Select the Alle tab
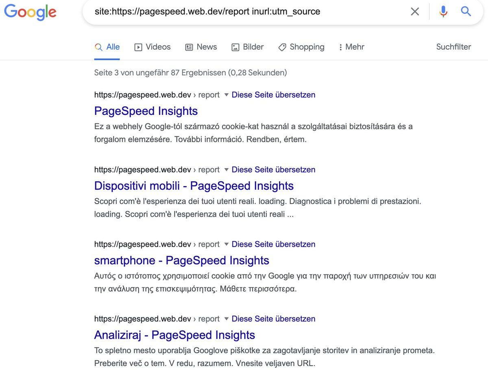The width and height of the screenshot is (488, 370). pyautogui.click(x=107, y=47)
